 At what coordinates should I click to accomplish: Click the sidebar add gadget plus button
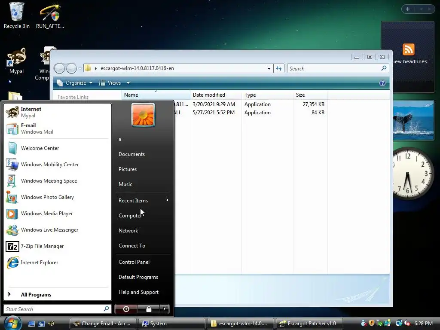click(x=408, y=9)
